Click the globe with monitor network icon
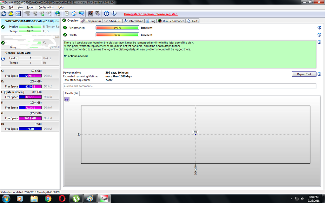 pyautogui.click(x=81, y=14)
